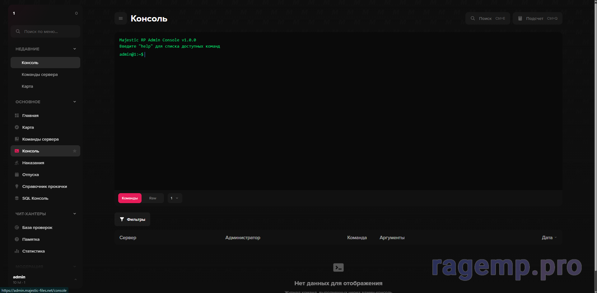Click the star favorite icon on Консоль row
The height and width of the screenshot is (293, 597).
pyautogui.click(x=75, y=151)
